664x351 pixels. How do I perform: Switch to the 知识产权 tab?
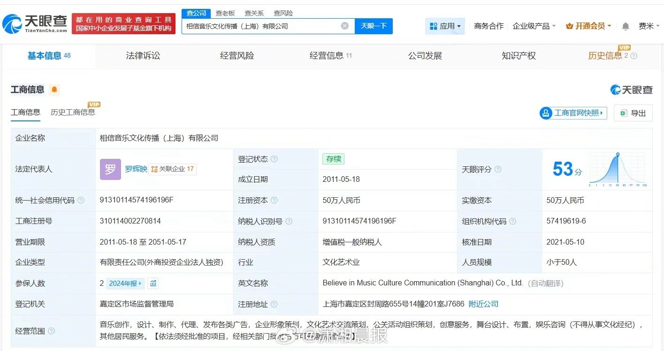[x=519, y=56]
